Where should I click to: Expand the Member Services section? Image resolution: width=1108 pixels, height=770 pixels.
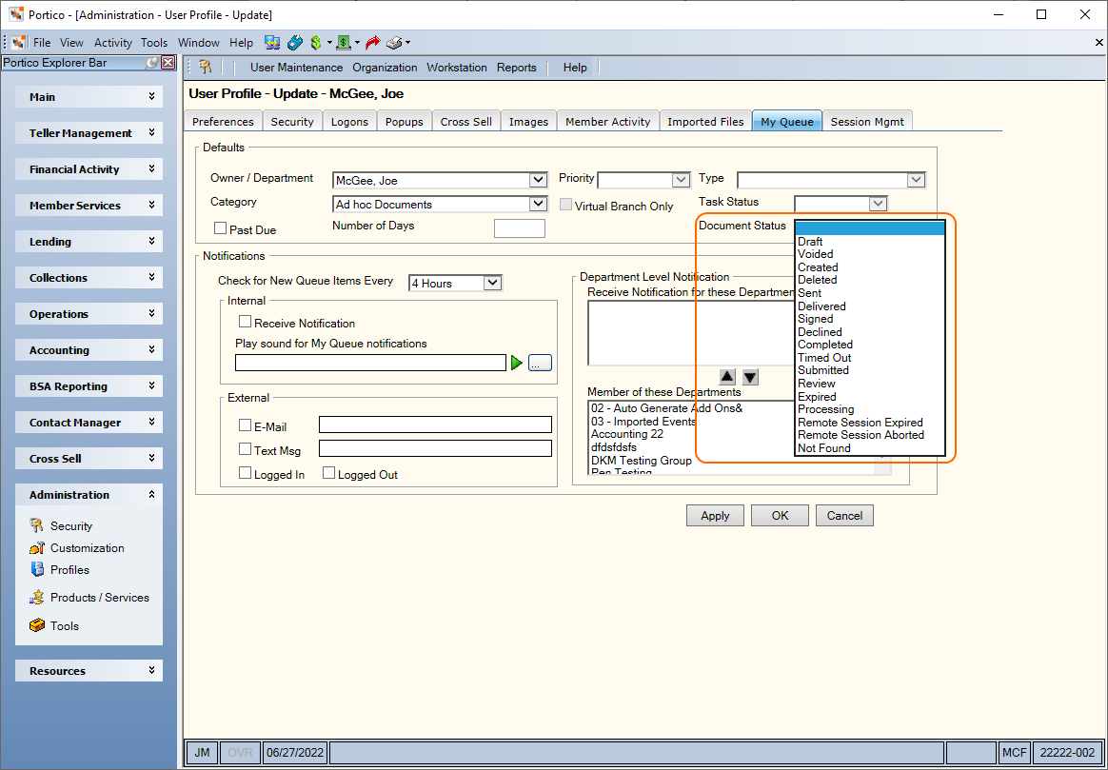(89, 206)
